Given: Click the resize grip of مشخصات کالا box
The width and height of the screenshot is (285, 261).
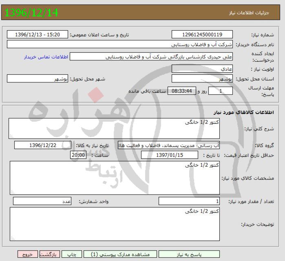Looking at the screenshot, I should click(x=13, y=192).
